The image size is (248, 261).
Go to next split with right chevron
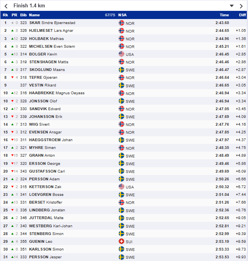(241, 6)
